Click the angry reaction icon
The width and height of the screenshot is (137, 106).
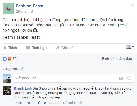[x=9, y=59]
